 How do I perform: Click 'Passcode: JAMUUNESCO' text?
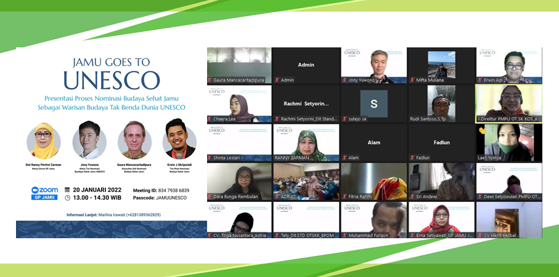click(160, 198)
